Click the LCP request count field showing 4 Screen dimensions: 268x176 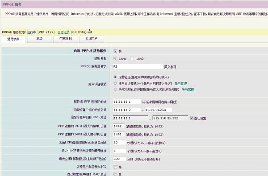tap(119, 151)
